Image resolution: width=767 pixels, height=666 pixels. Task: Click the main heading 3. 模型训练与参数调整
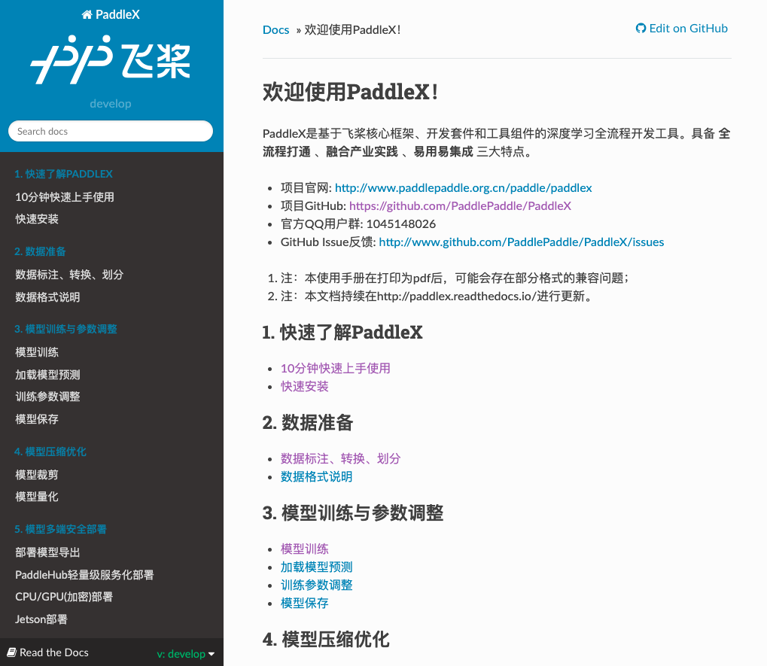[353, 513]
